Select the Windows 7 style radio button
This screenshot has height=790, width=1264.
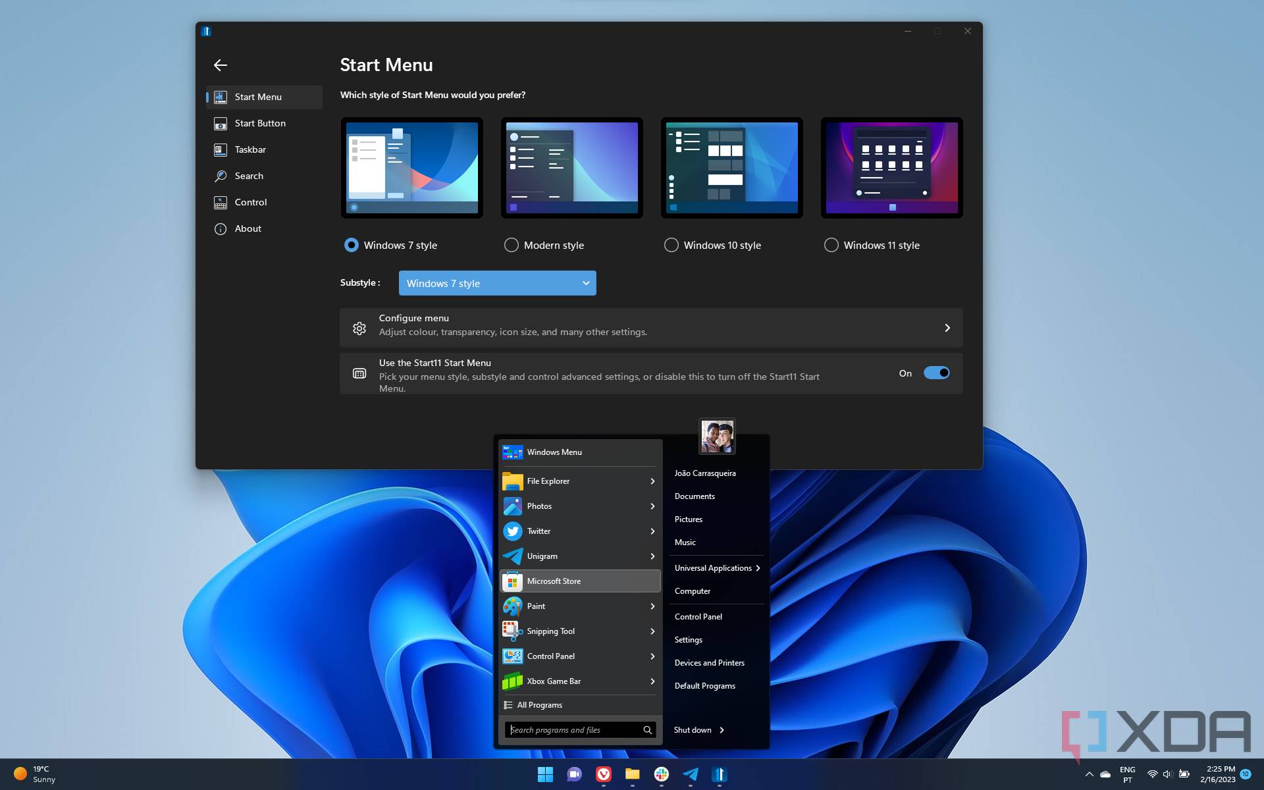coord(352,245)
